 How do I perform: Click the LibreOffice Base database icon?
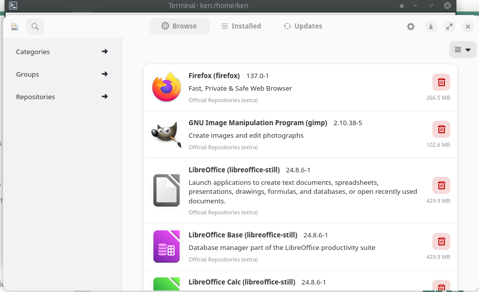point(167,246)
